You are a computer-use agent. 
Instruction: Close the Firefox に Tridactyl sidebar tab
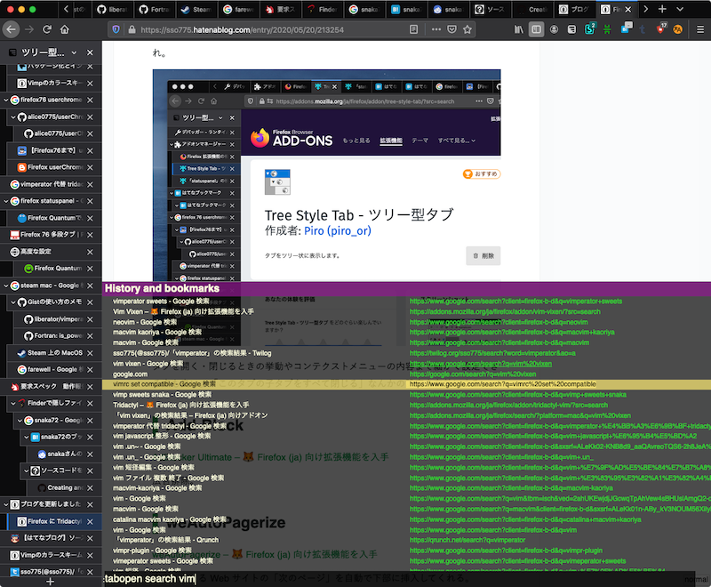pos(90,522)
